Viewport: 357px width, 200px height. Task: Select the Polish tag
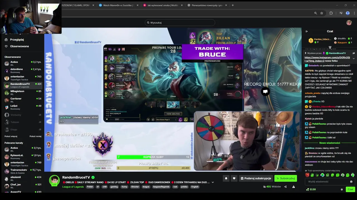(x=90, y=187)
